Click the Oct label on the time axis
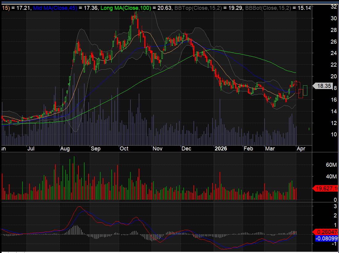 coord(124,149)
